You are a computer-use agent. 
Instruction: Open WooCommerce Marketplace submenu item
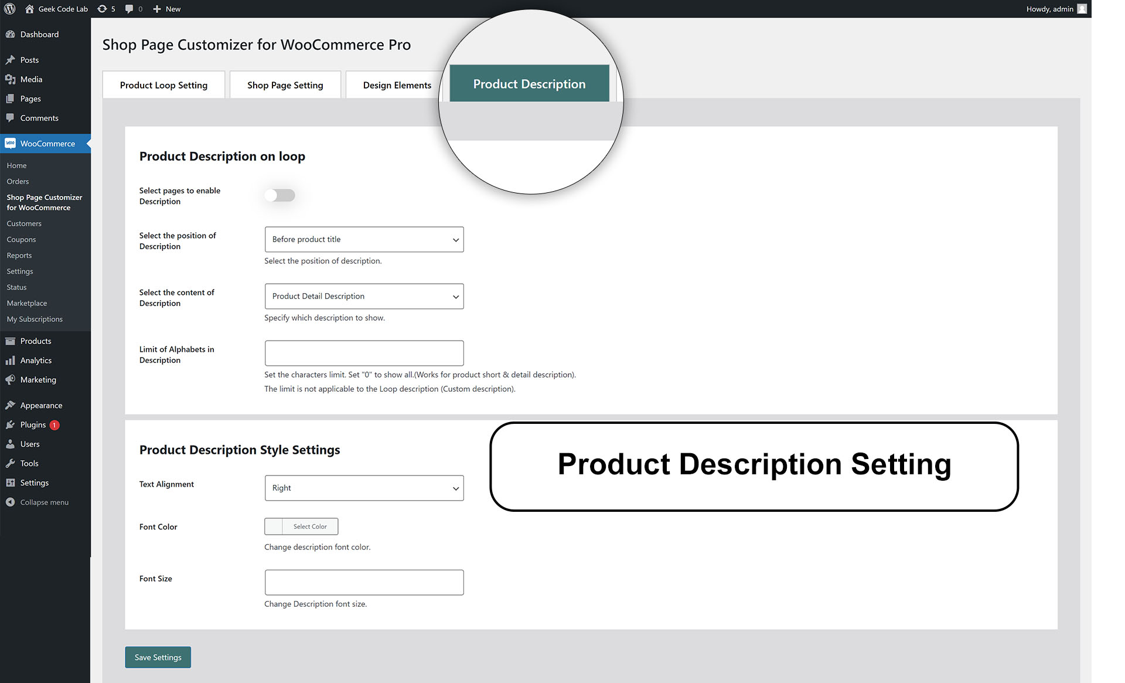coord(27,303)
